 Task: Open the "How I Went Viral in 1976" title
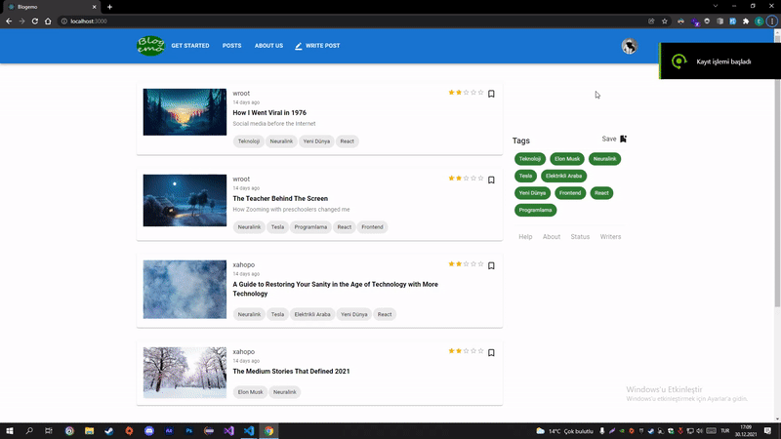click(269, 112)
